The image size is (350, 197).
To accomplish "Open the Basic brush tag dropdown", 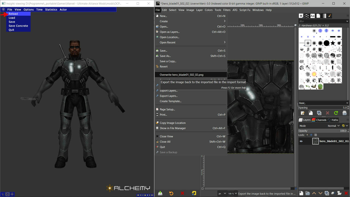I will [x=347, y=103].
